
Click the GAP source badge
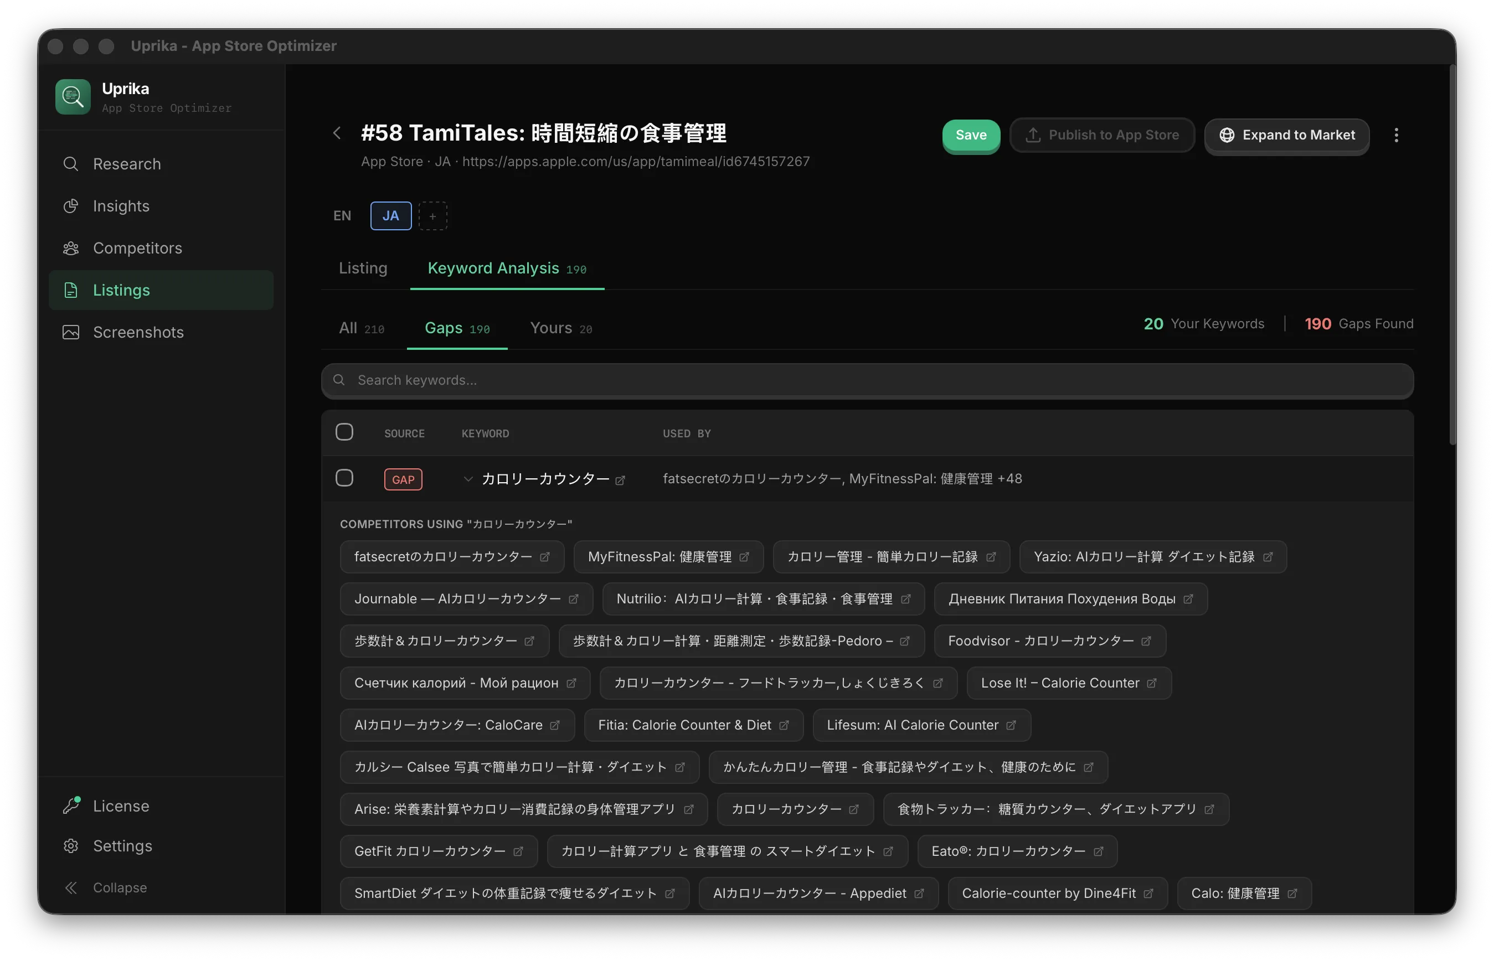[x=403, y=480]
